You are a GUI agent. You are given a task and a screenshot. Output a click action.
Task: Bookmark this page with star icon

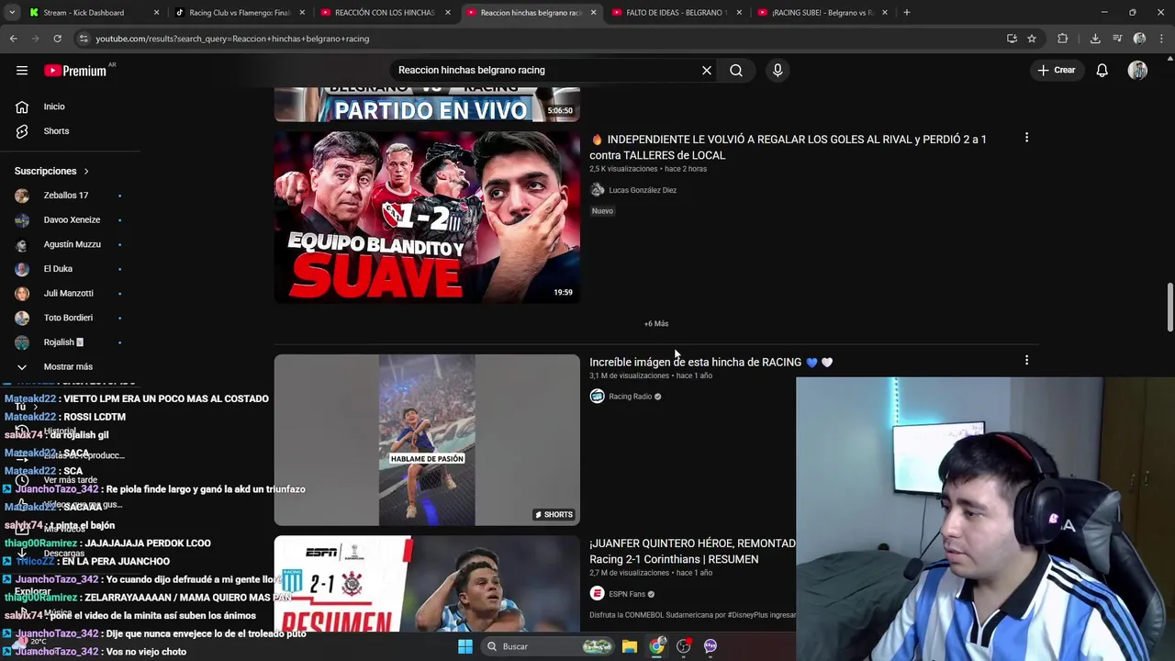click(1032, 39)
